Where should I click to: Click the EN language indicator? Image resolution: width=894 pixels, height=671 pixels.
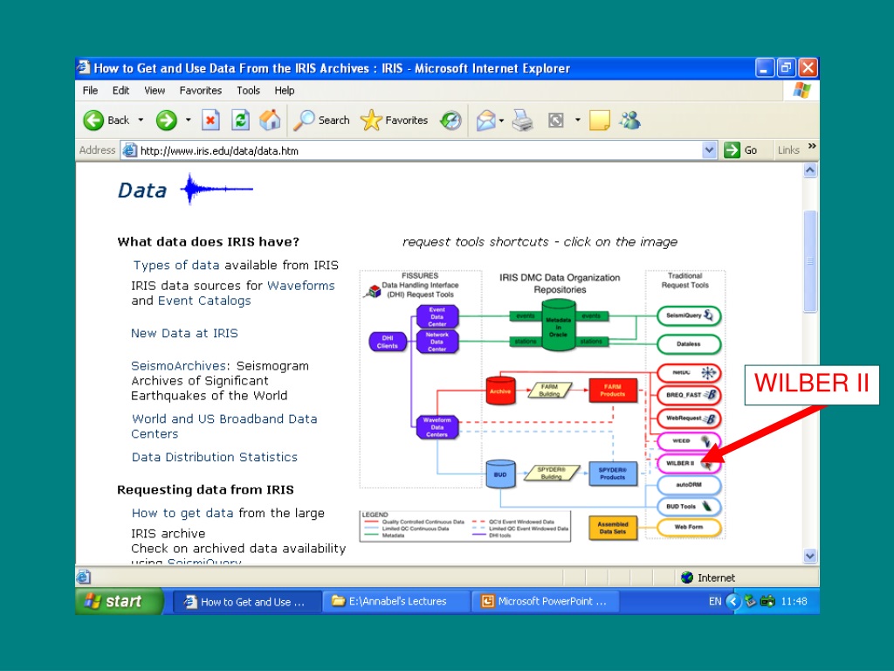click(715, 601)
